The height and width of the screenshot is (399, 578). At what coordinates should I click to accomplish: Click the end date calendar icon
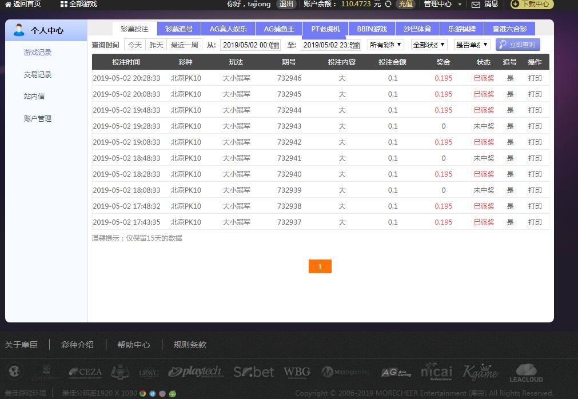[355, 45]
